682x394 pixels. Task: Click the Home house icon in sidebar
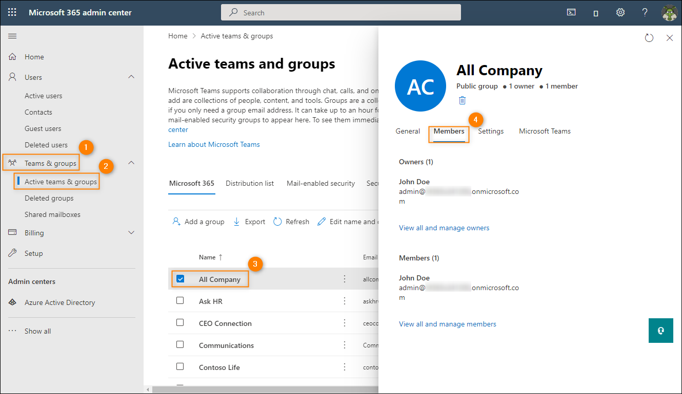coord(13,57)
